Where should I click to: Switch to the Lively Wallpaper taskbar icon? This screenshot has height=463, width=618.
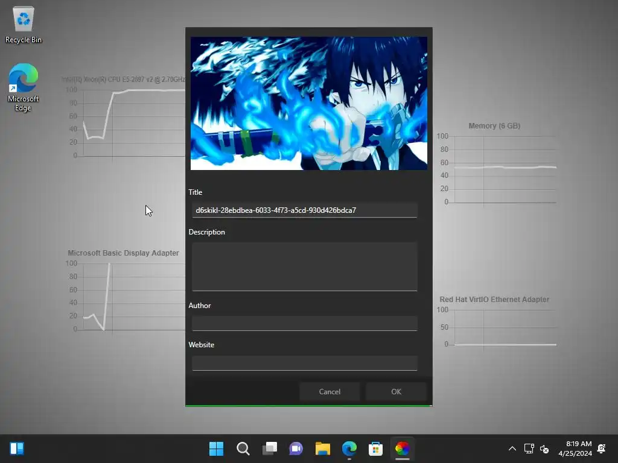pyautogui.click(x=402, y=449)
